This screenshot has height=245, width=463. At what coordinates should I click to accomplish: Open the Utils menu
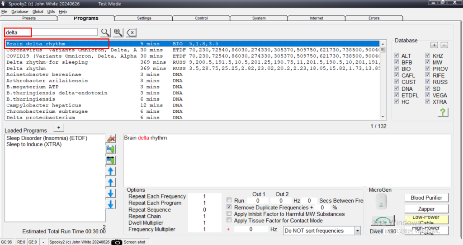pos(51,12)
